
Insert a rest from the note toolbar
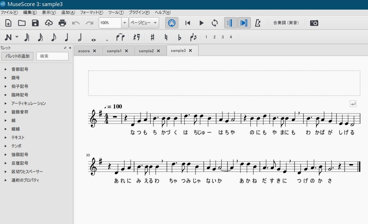tap(136, 37)
